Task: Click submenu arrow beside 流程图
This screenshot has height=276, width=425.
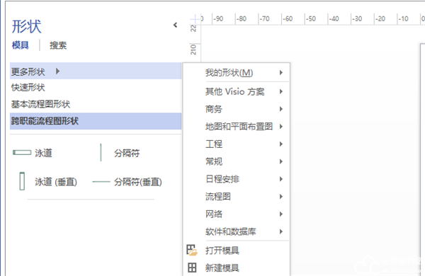Action: [281, 196]
